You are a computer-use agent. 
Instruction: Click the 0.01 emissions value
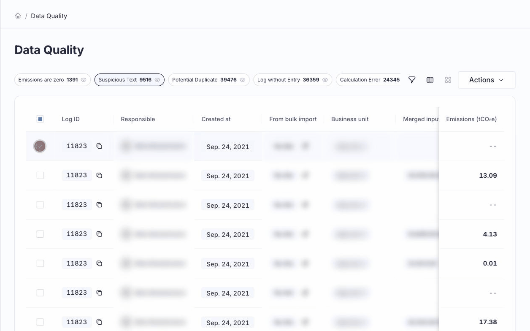point(490,263)
